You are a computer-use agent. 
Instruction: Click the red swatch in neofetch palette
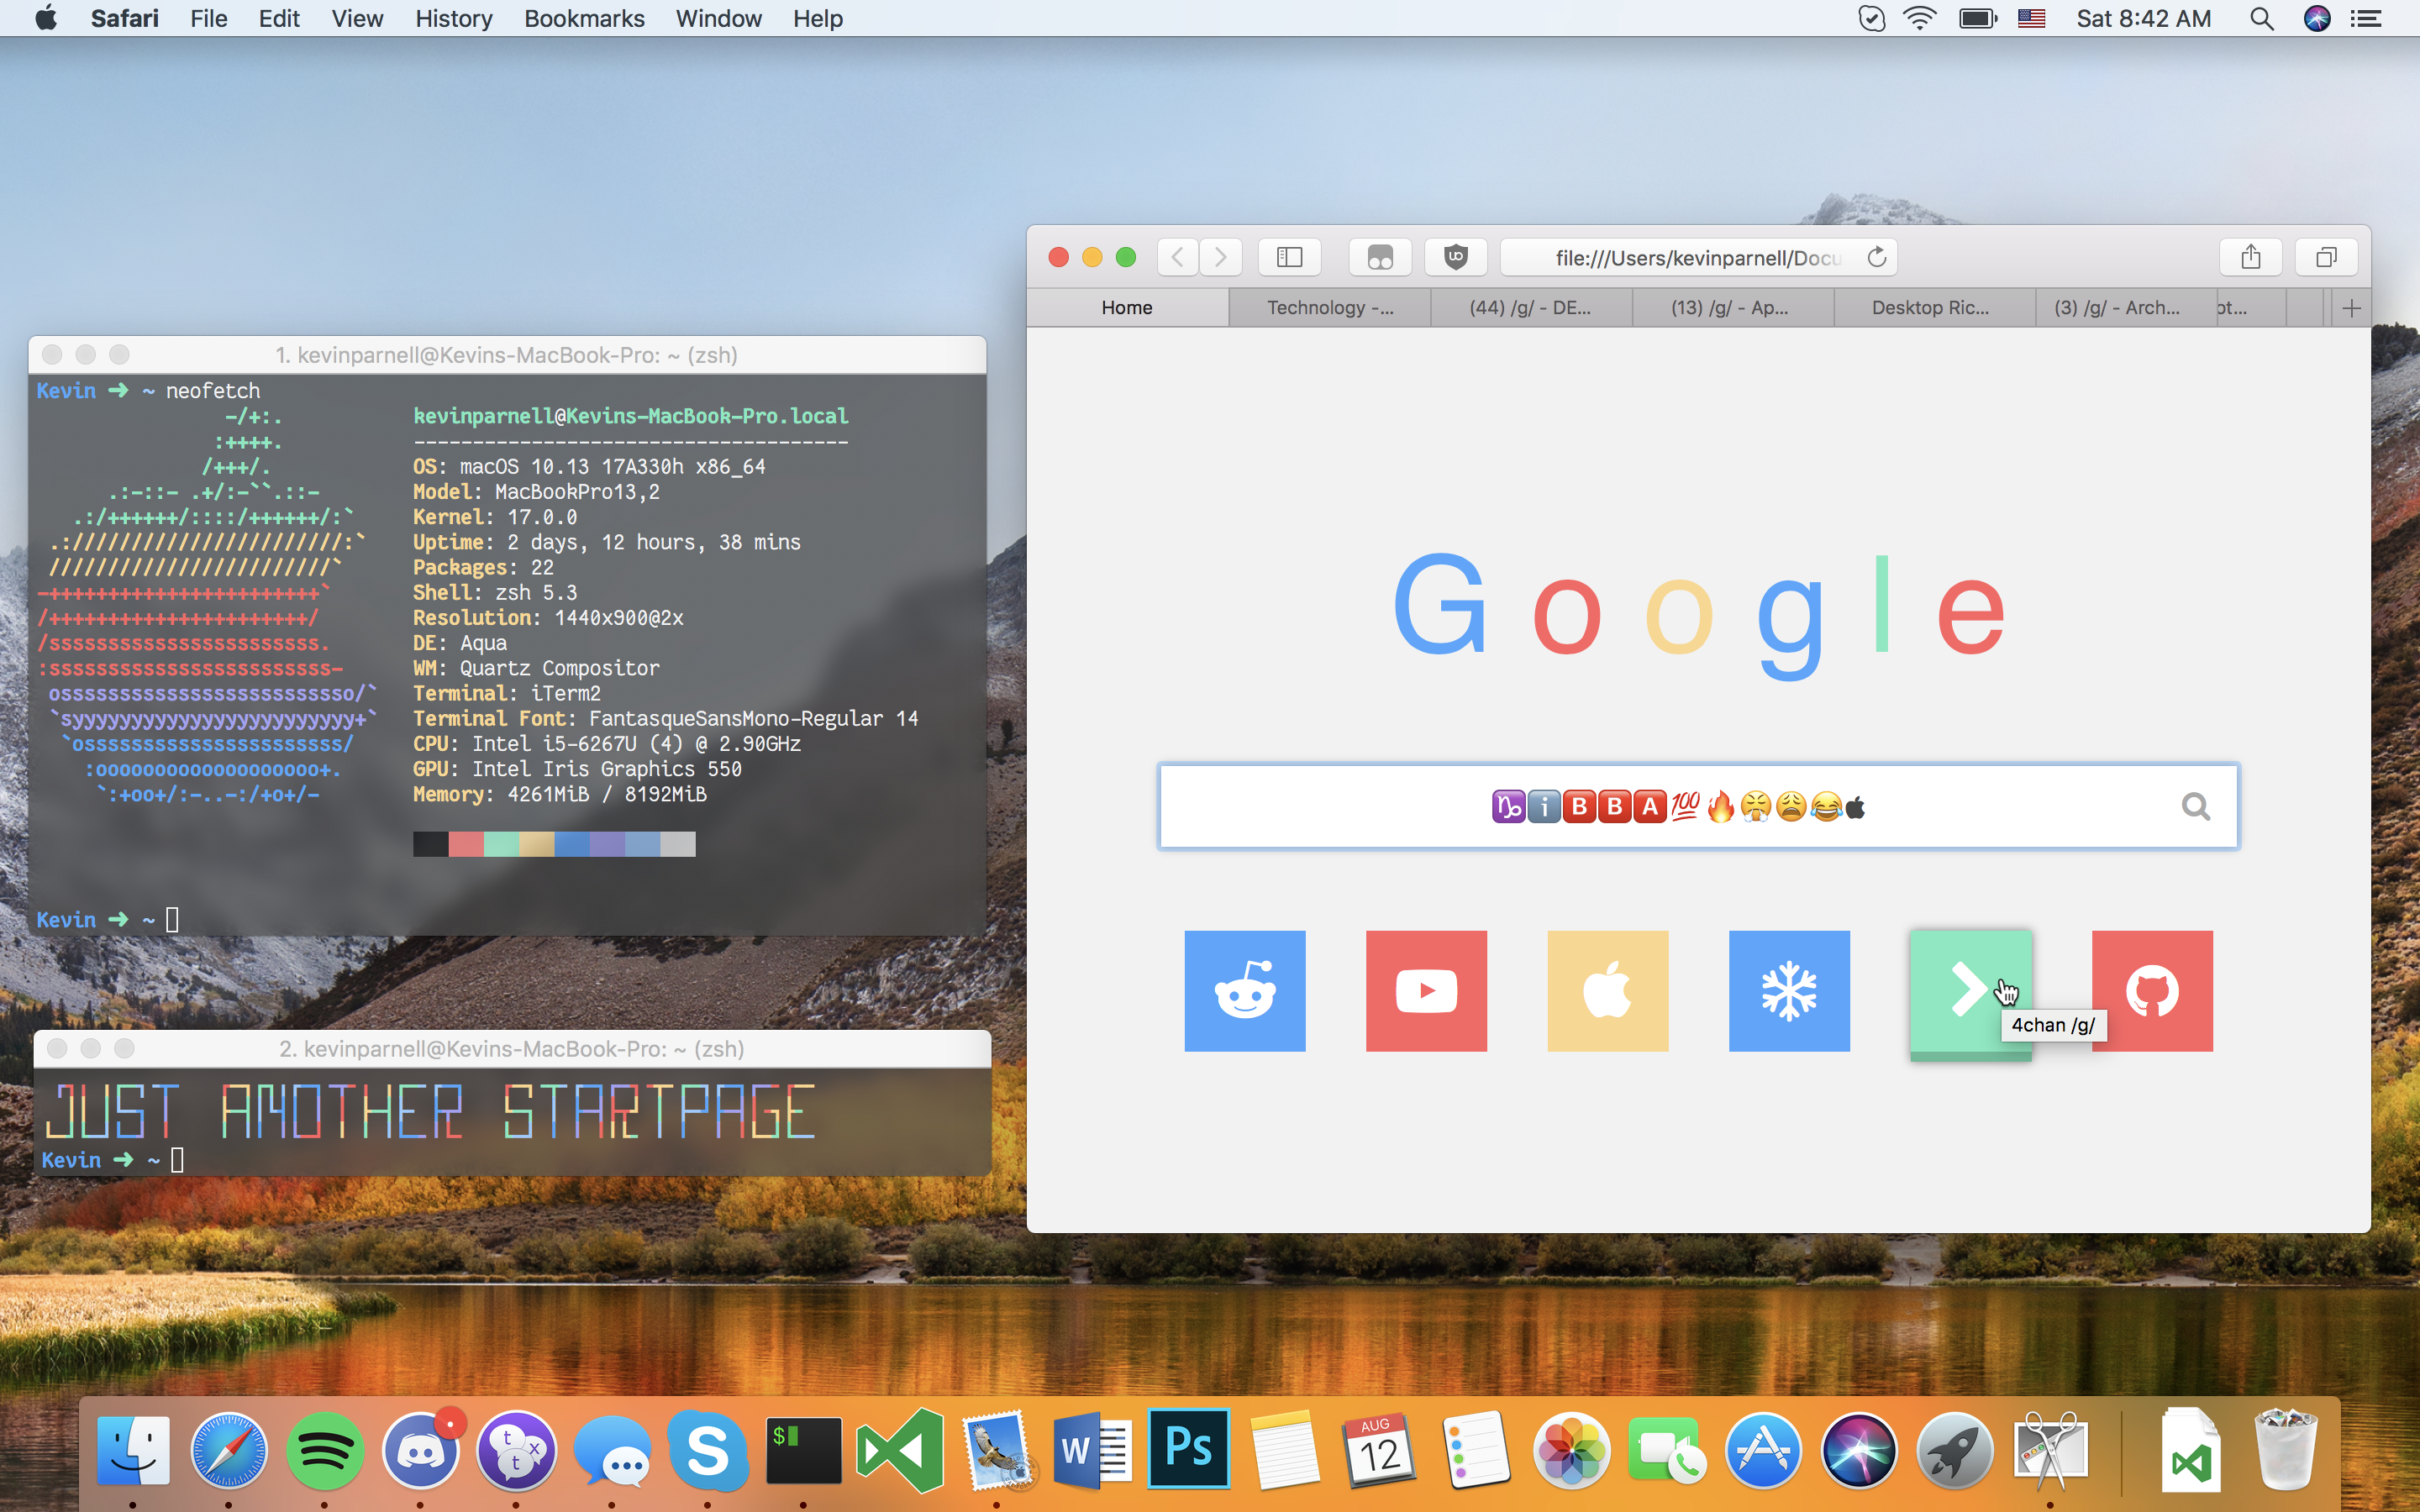[x=466, y=844]
